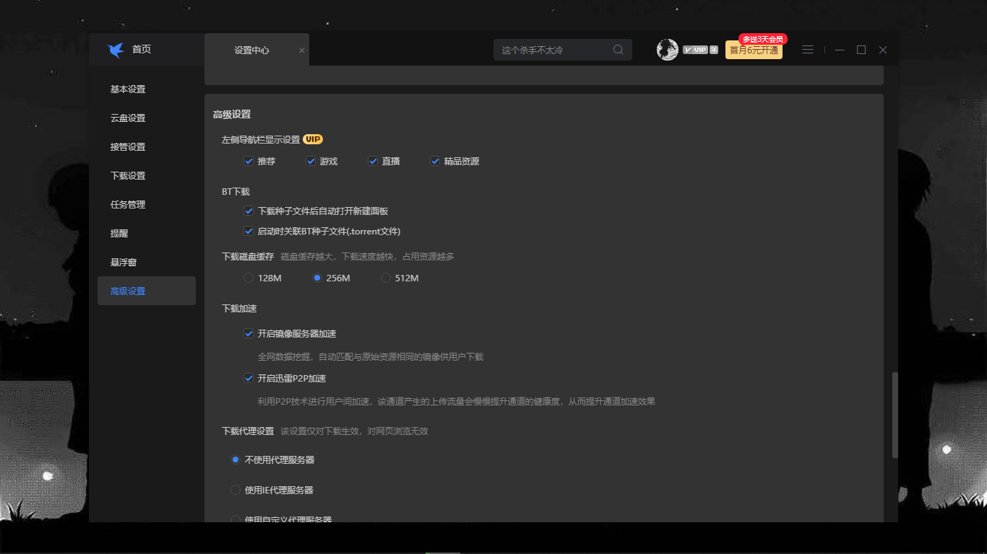This screenshot has width=987, height=554.
Task: Click the VIP badge beside avatar
Action: (695, 50)
